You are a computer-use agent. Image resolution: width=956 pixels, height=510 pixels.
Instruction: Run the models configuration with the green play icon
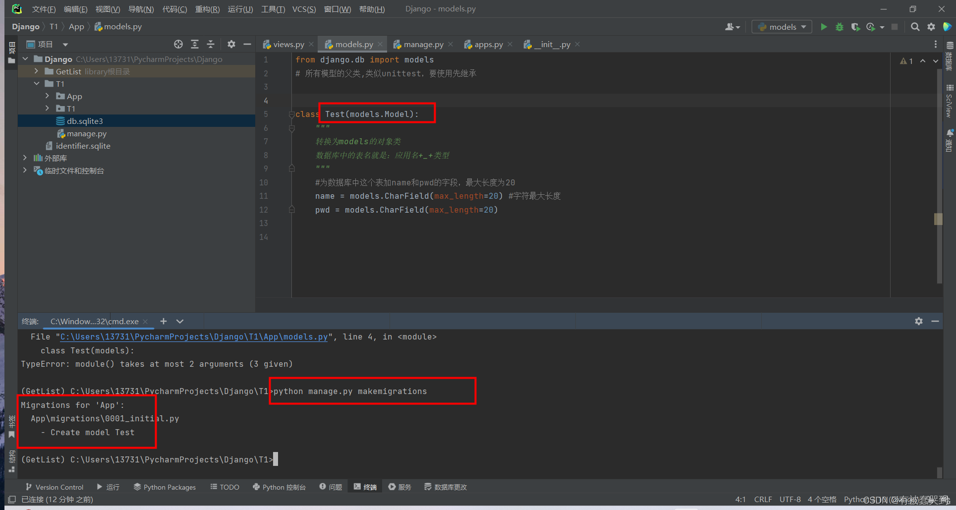pyautogui.click(x=824, y=27)
